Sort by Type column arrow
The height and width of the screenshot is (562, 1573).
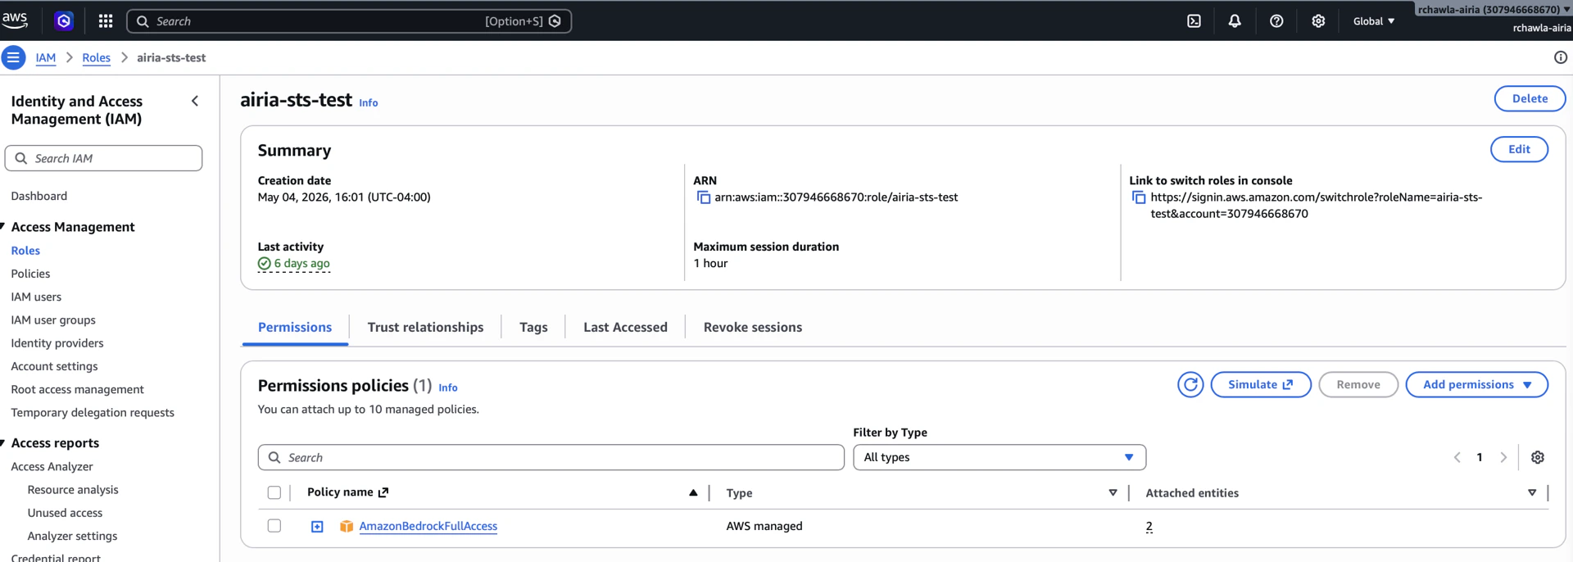[1113, 492]
